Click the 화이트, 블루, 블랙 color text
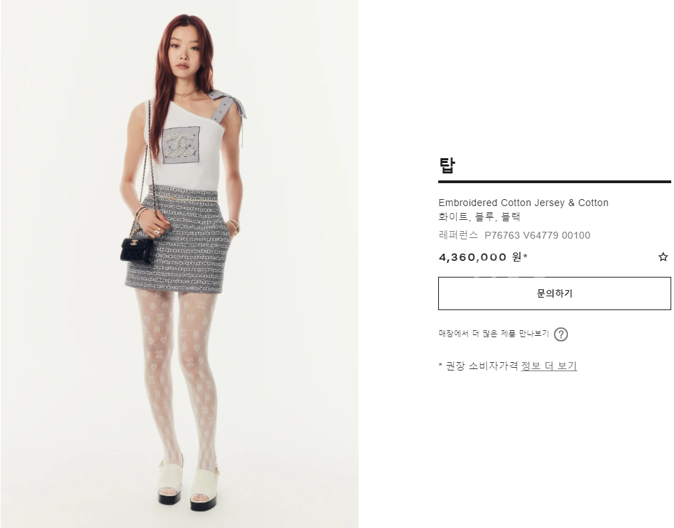The image size is (674, 528). pos(479,216)
